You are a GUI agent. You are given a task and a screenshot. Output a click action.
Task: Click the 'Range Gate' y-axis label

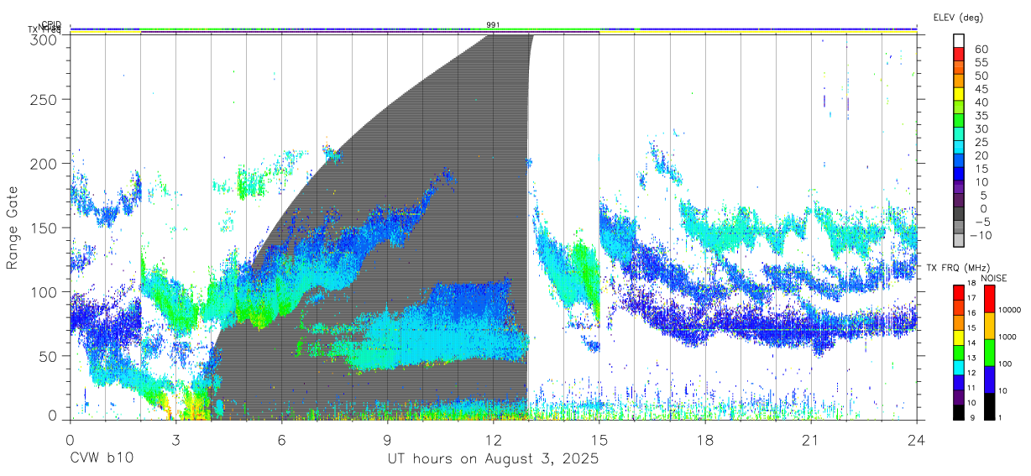14,228
